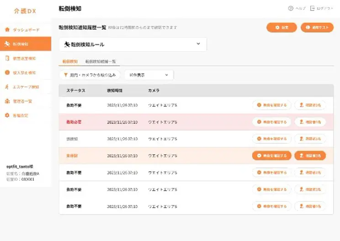Open the 10件表示 page-size dropdown

pos(149,75)
